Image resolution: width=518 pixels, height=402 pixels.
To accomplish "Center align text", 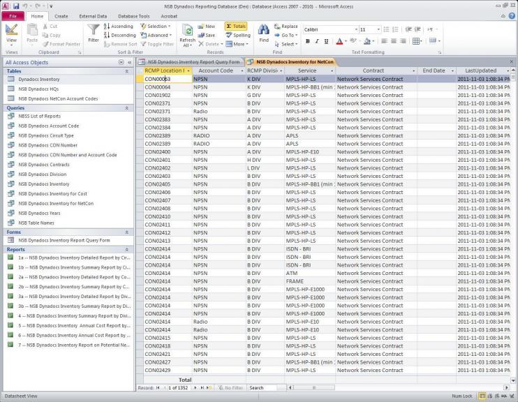I will click(394, 41).
